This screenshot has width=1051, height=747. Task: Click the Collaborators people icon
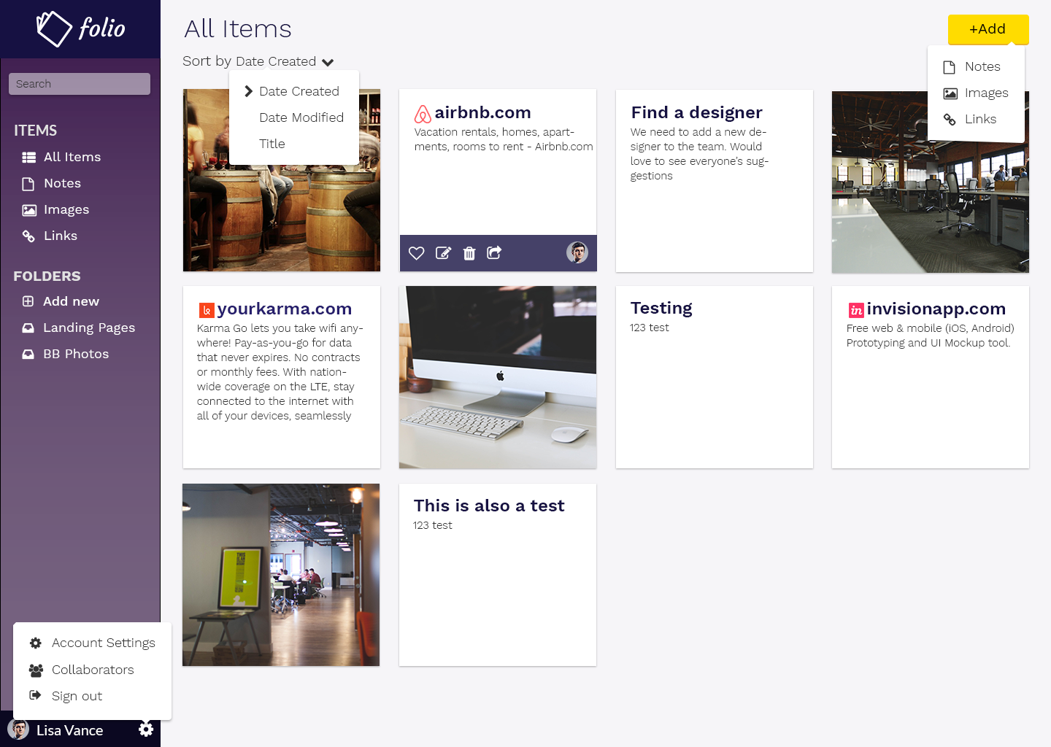pos(36,670)
